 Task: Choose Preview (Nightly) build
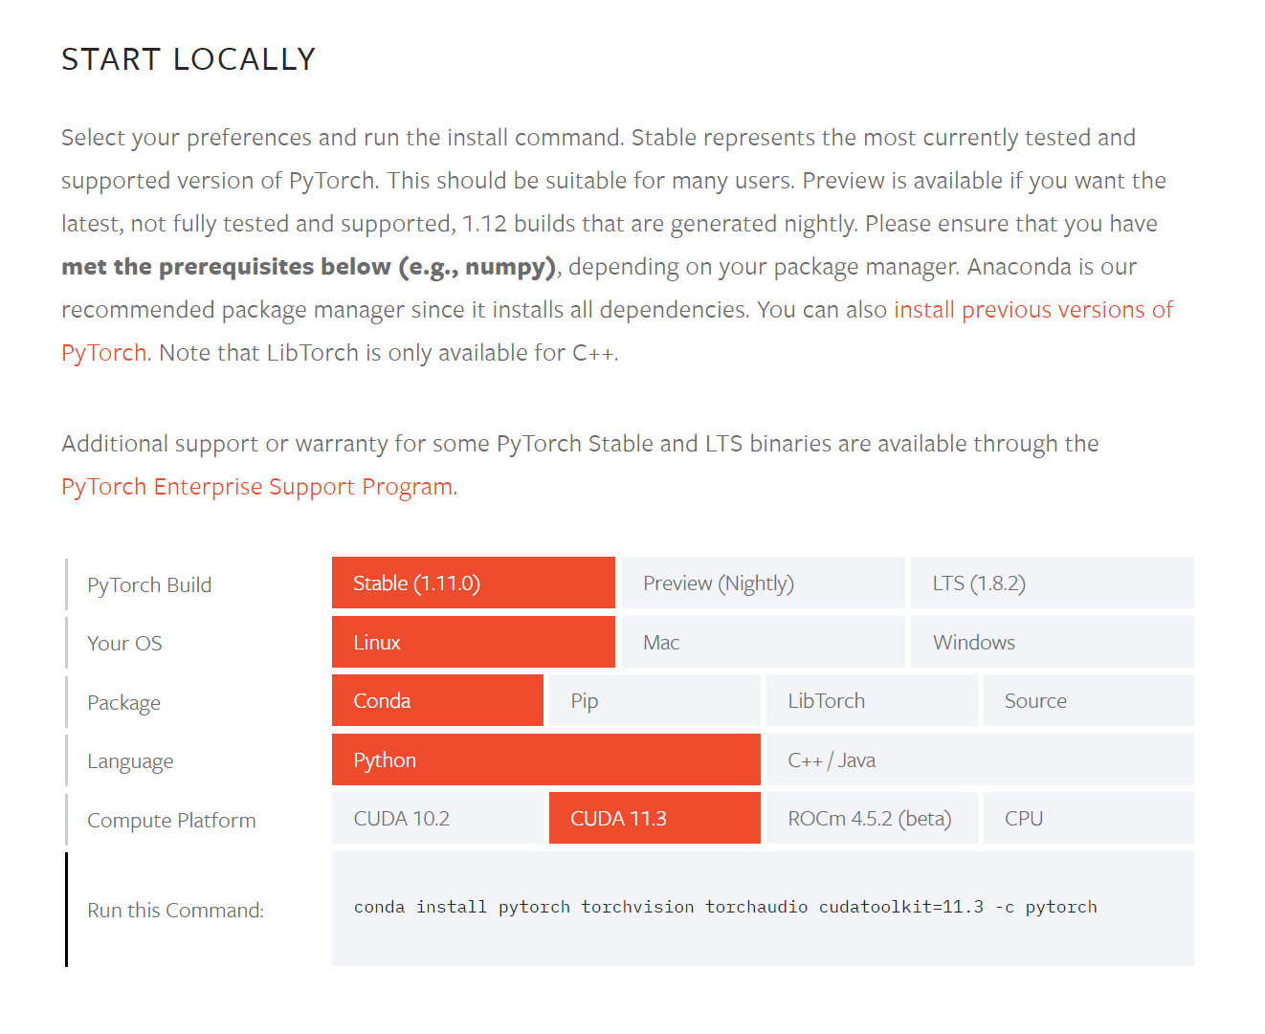(762, 583)
